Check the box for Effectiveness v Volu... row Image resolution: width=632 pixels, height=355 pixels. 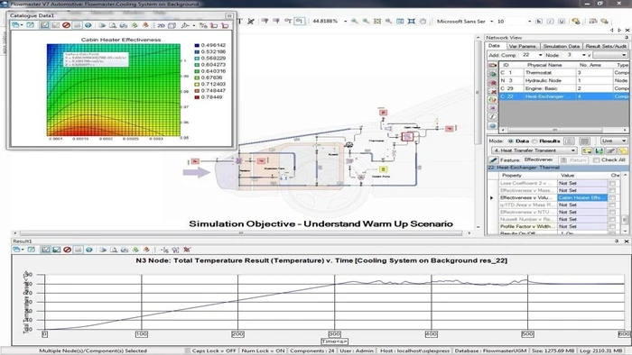point(613,198)
